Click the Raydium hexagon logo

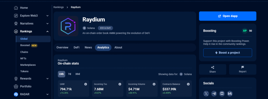(x=68, y=26)
